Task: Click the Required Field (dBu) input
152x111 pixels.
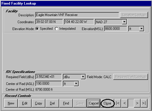Action: tap(48, 77)
